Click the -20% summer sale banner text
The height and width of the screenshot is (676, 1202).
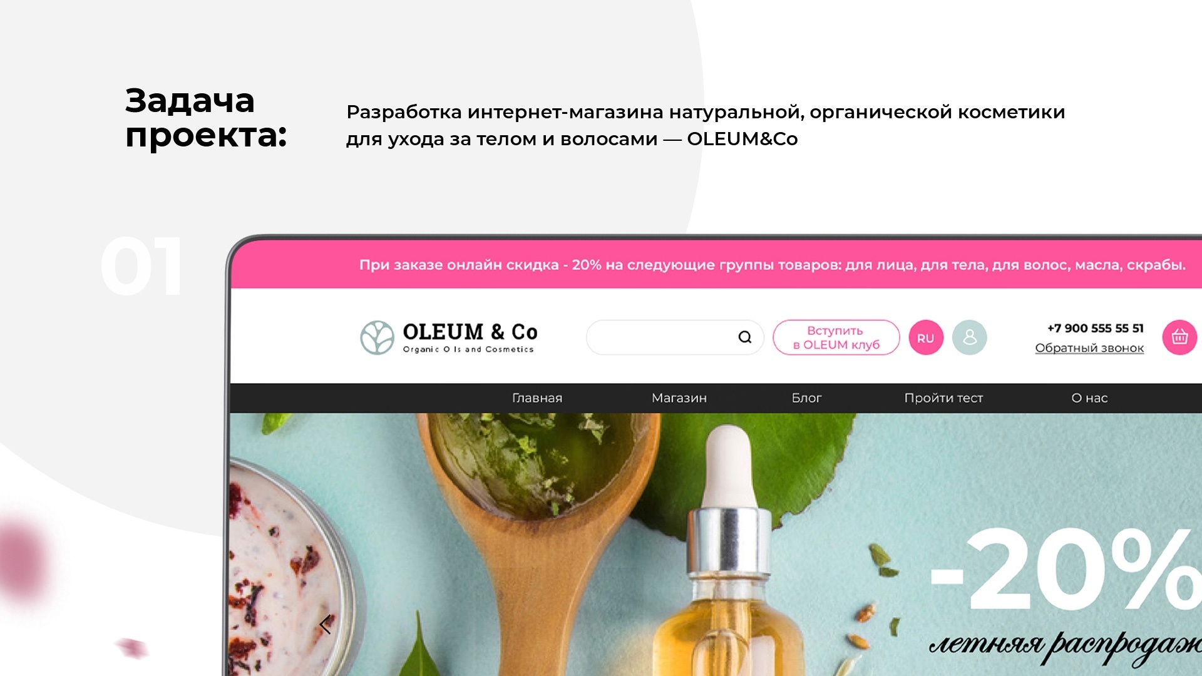coord(1064,570)
